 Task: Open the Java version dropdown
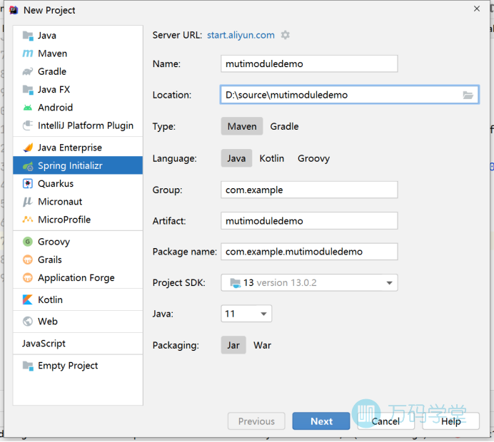pos(246,314)
